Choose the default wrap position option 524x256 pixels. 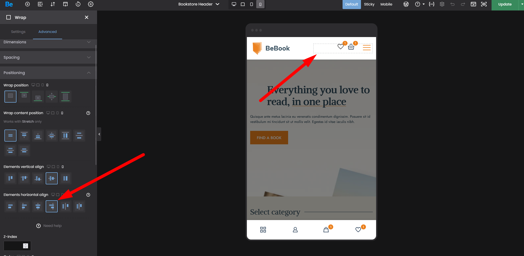point(10,97)
